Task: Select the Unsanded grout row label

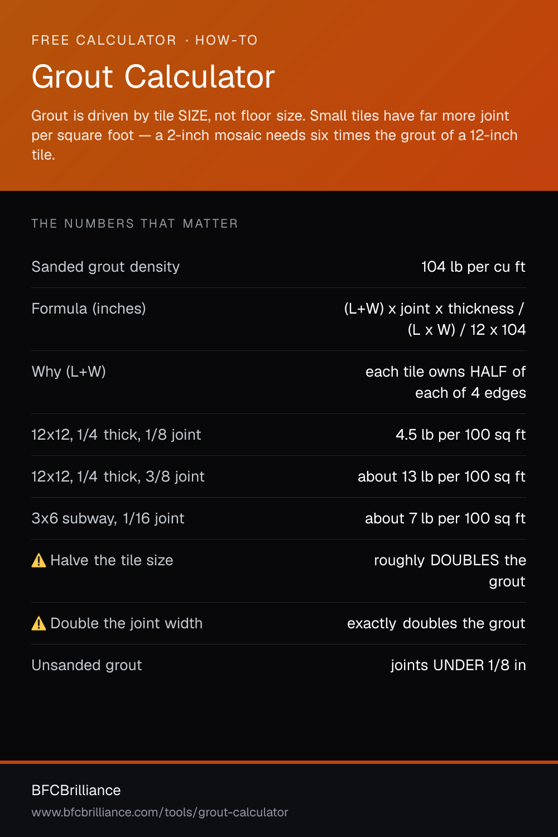Action: tap(86, 665)
